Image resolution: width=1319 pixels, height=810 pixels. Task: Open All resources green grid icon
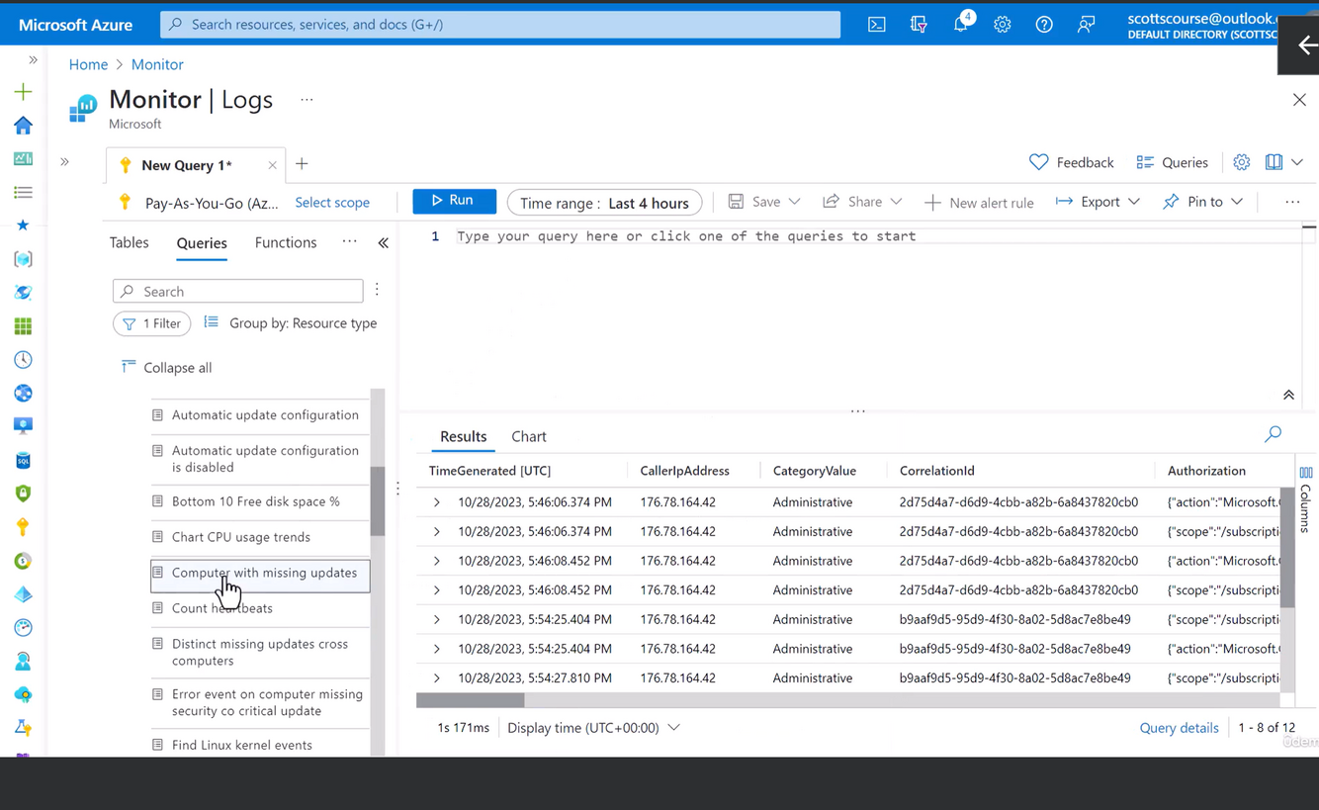23,326
